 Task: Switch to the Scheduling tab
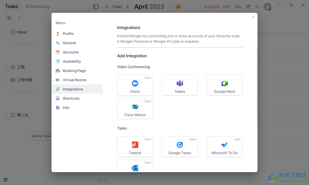[38, 6]
